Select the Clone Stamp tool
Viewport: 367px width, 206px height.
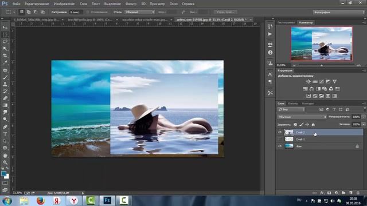pyautogui.click(x=5, y=84)
